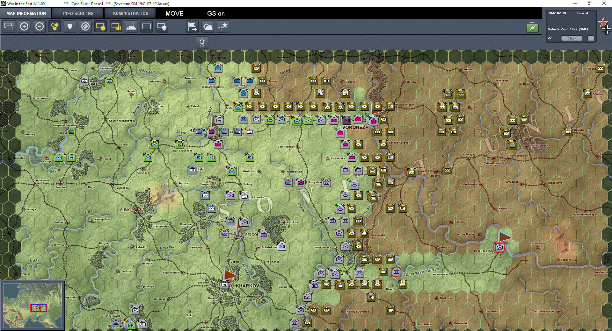The height and width of the screenshot is (331, 612).
Task: Select the green SEC unit near Znob
Action: pyautogui.click(x=110, y=81)
